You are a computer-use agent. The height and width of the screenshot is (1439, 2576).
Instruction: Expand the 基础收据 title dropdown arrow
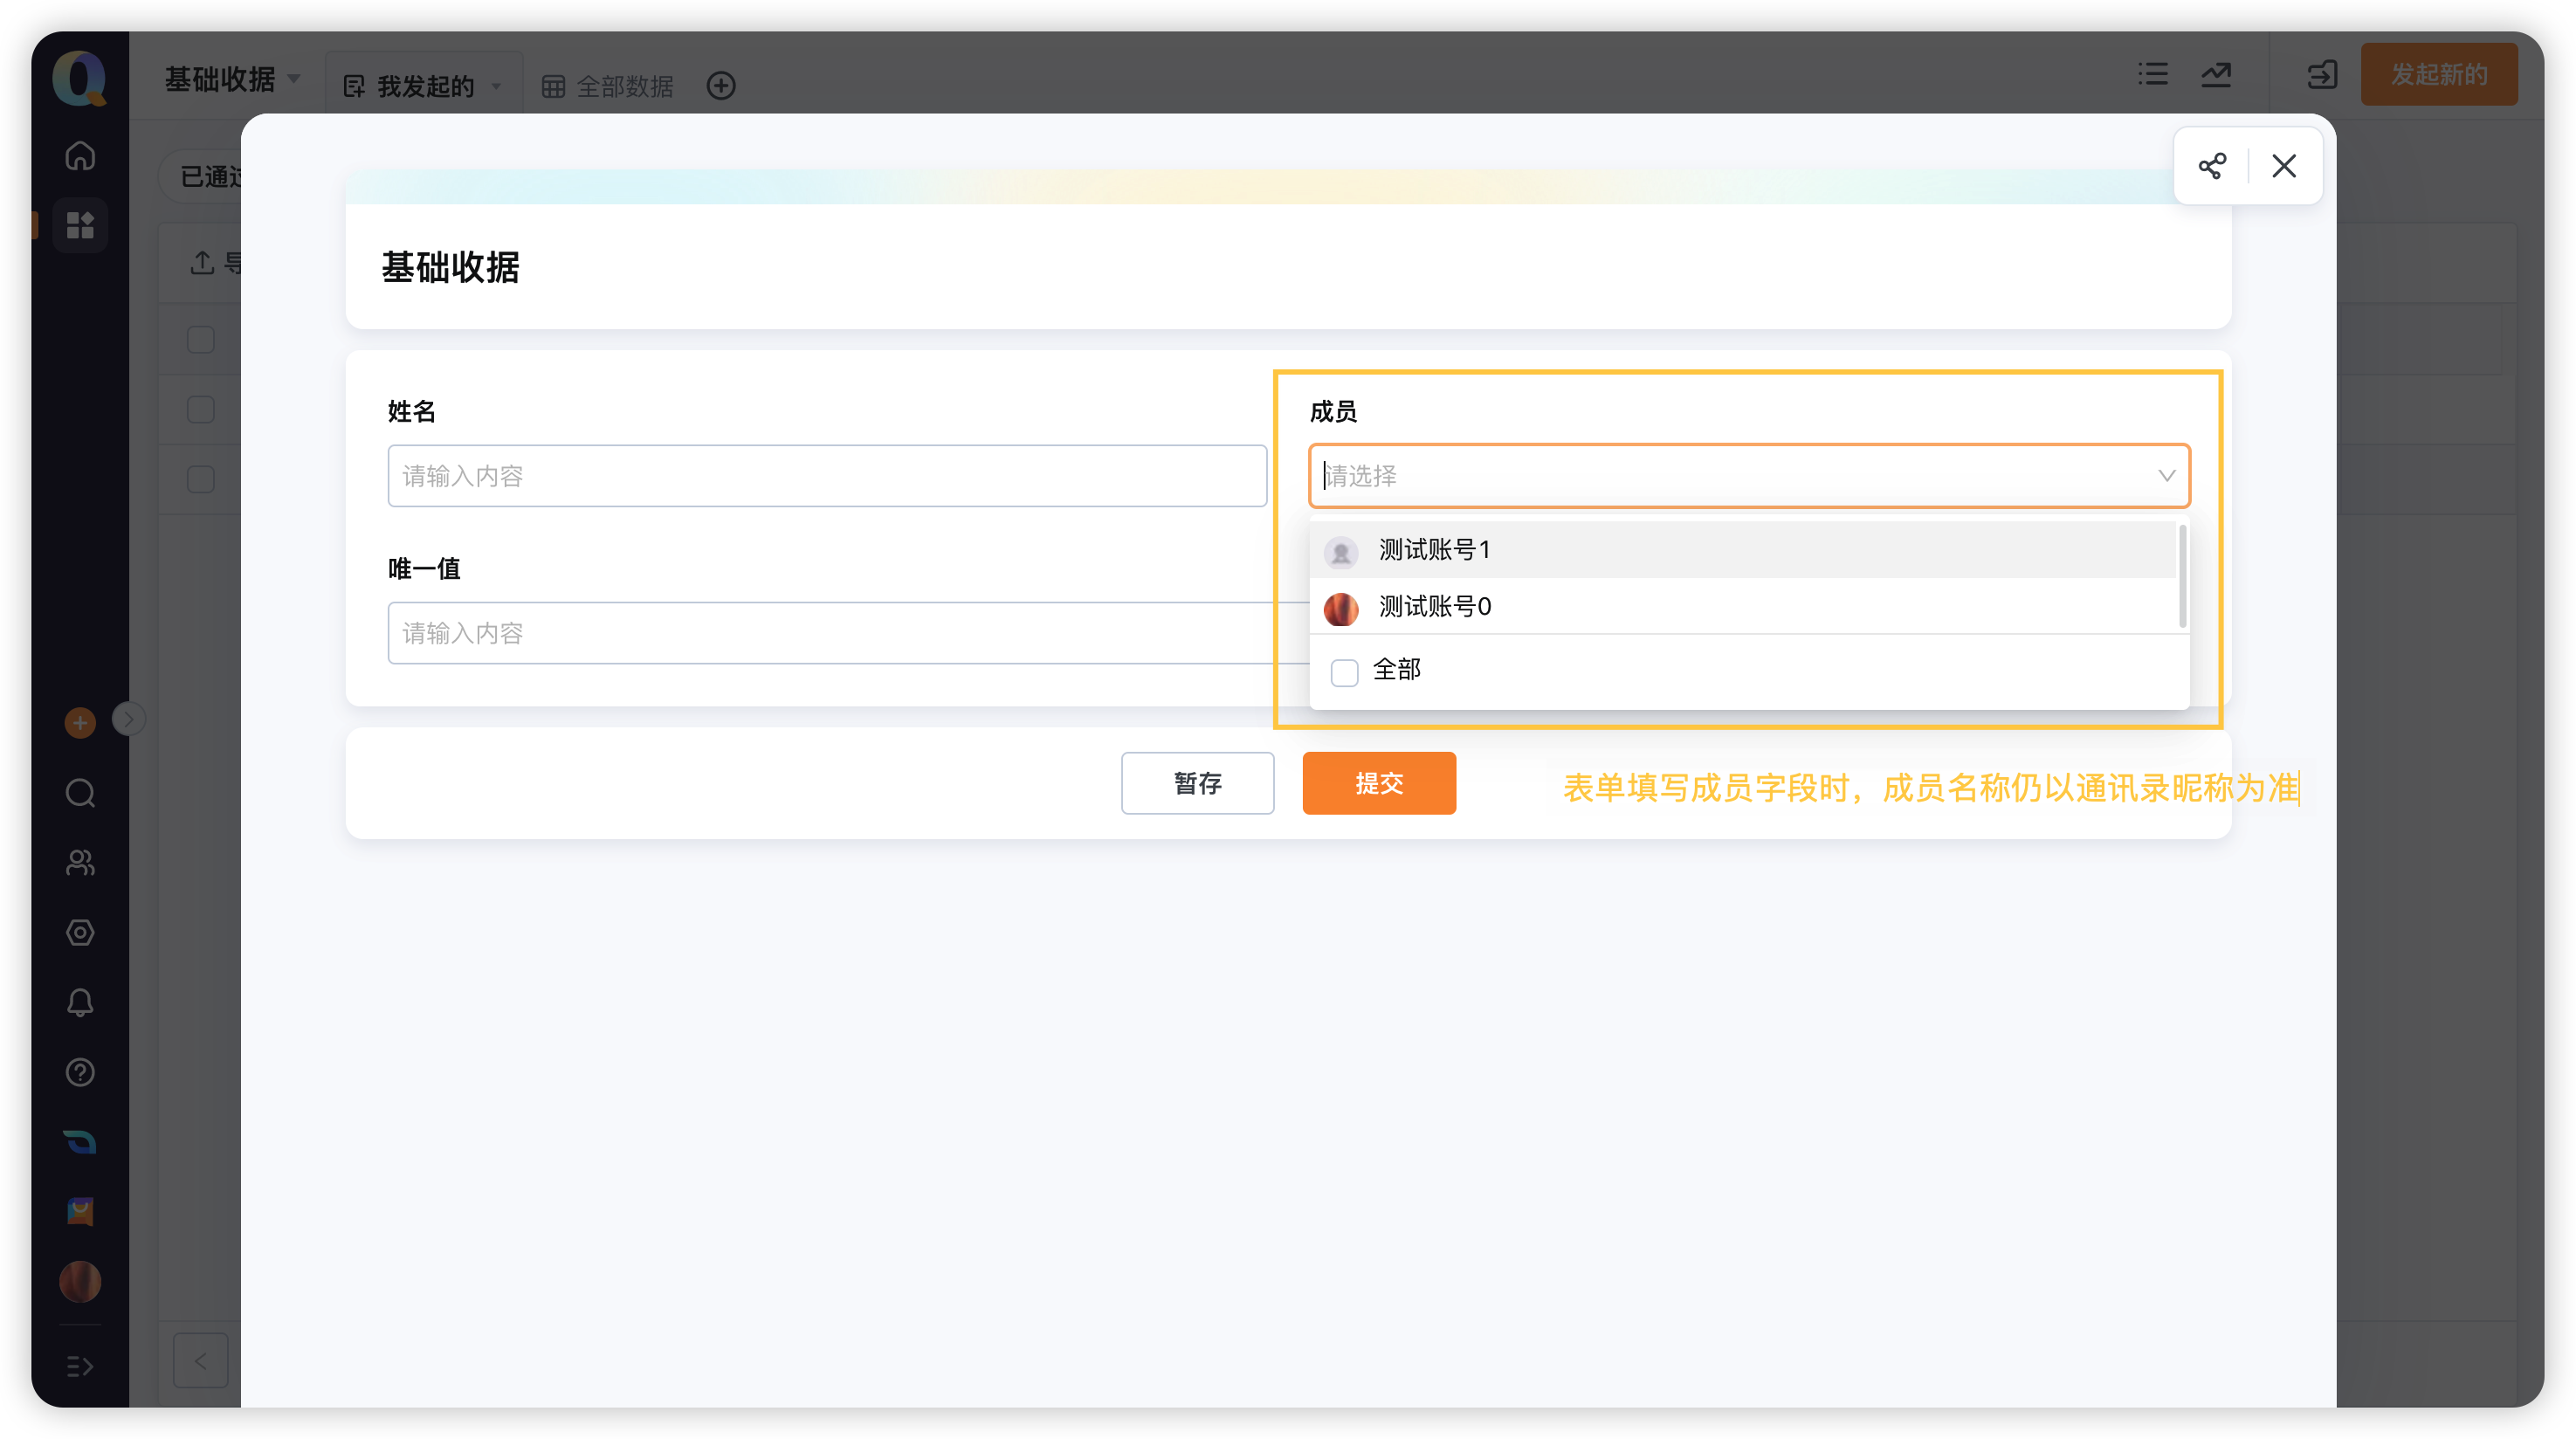tap(294, 78)
